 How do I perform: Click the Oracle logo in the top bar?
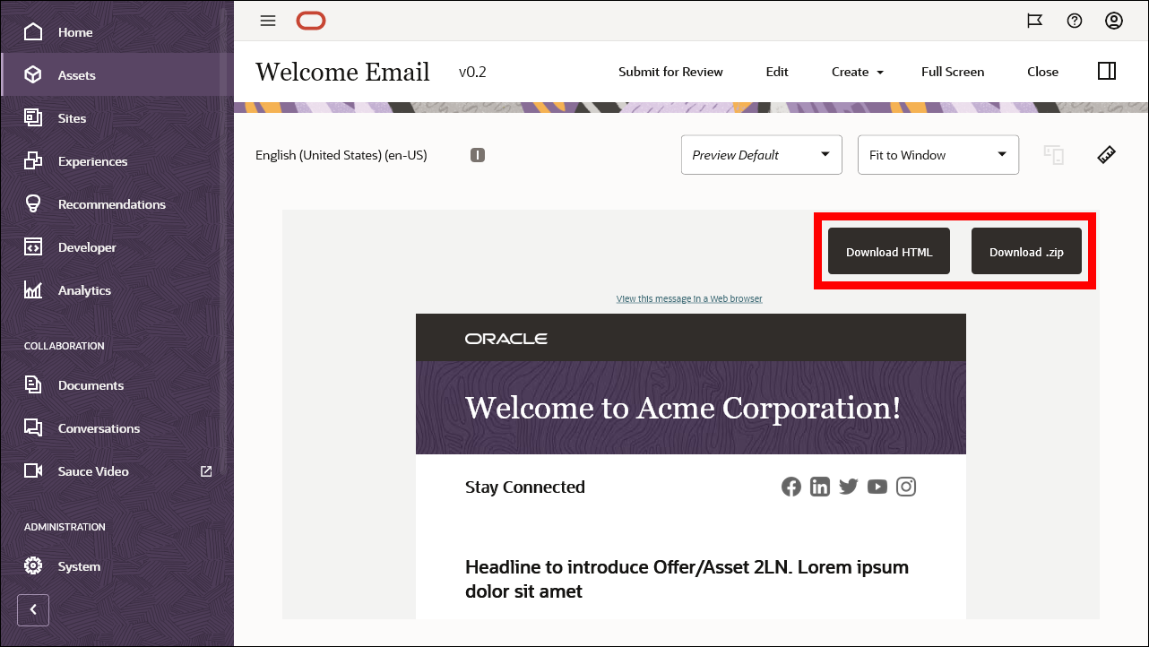311,20
